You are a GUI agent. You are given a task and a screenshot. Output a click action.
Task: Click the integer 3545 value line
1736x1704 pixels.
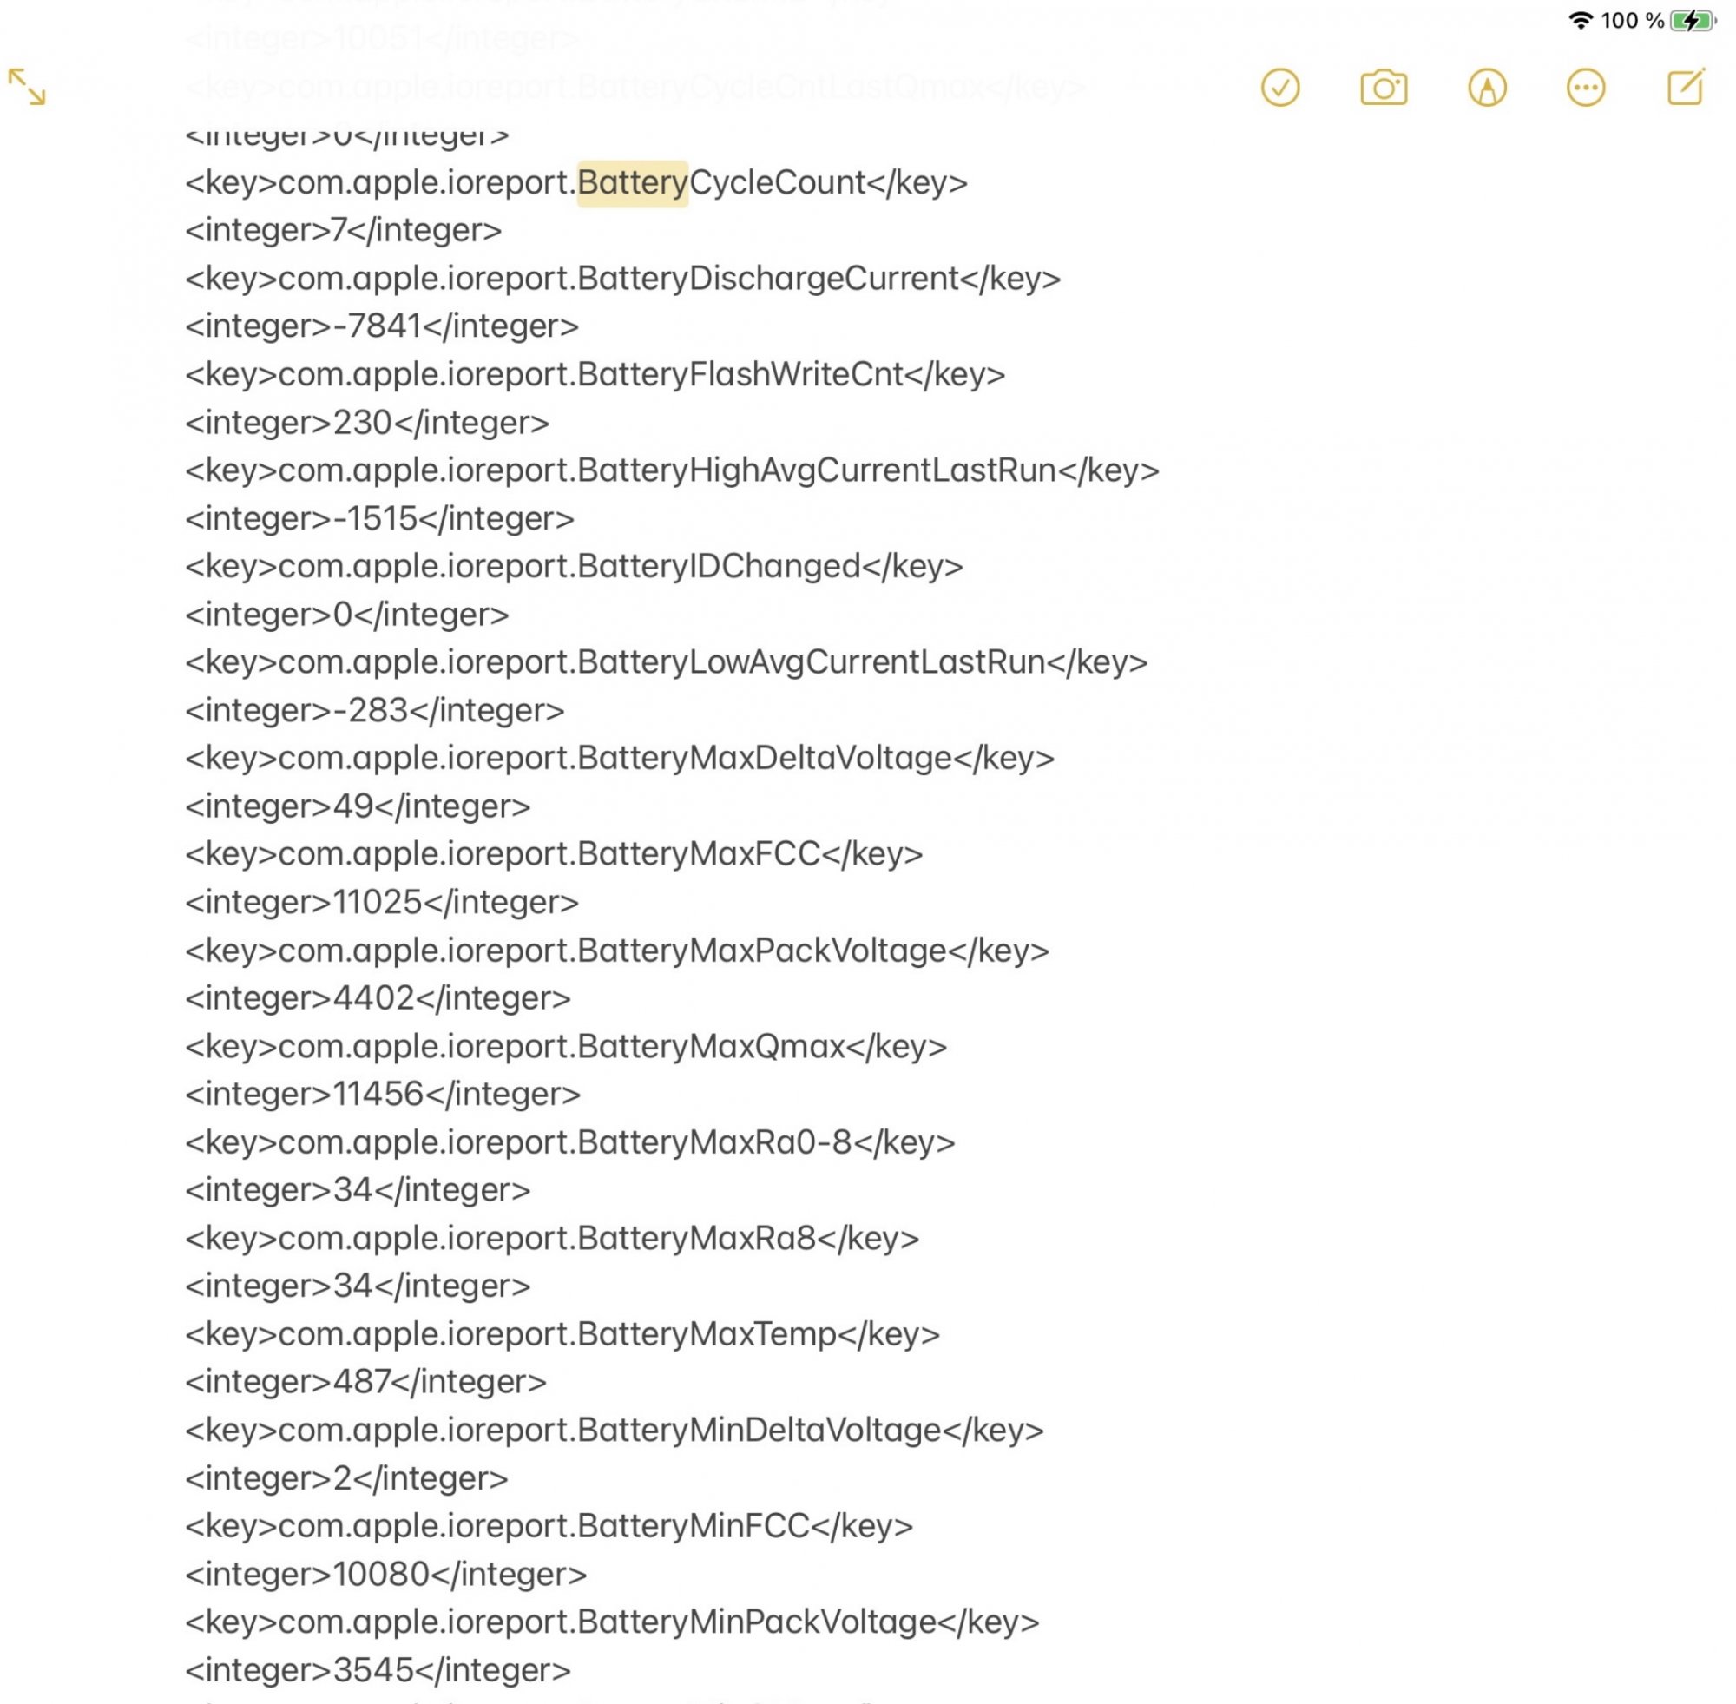coord(377,1669)
